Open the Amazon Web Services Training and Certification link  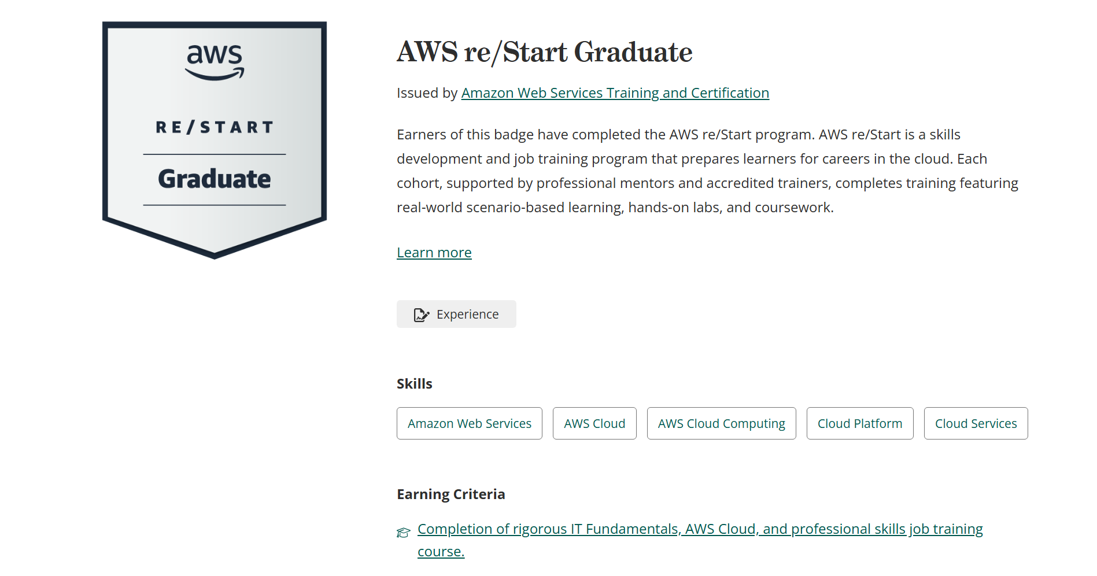(x=615, y=93)
